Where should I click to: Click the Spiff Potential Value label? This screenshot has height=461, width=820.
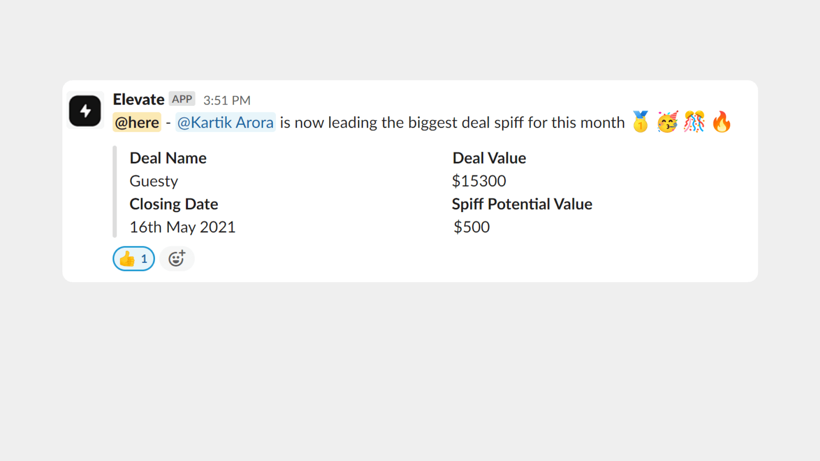(522, 204)
